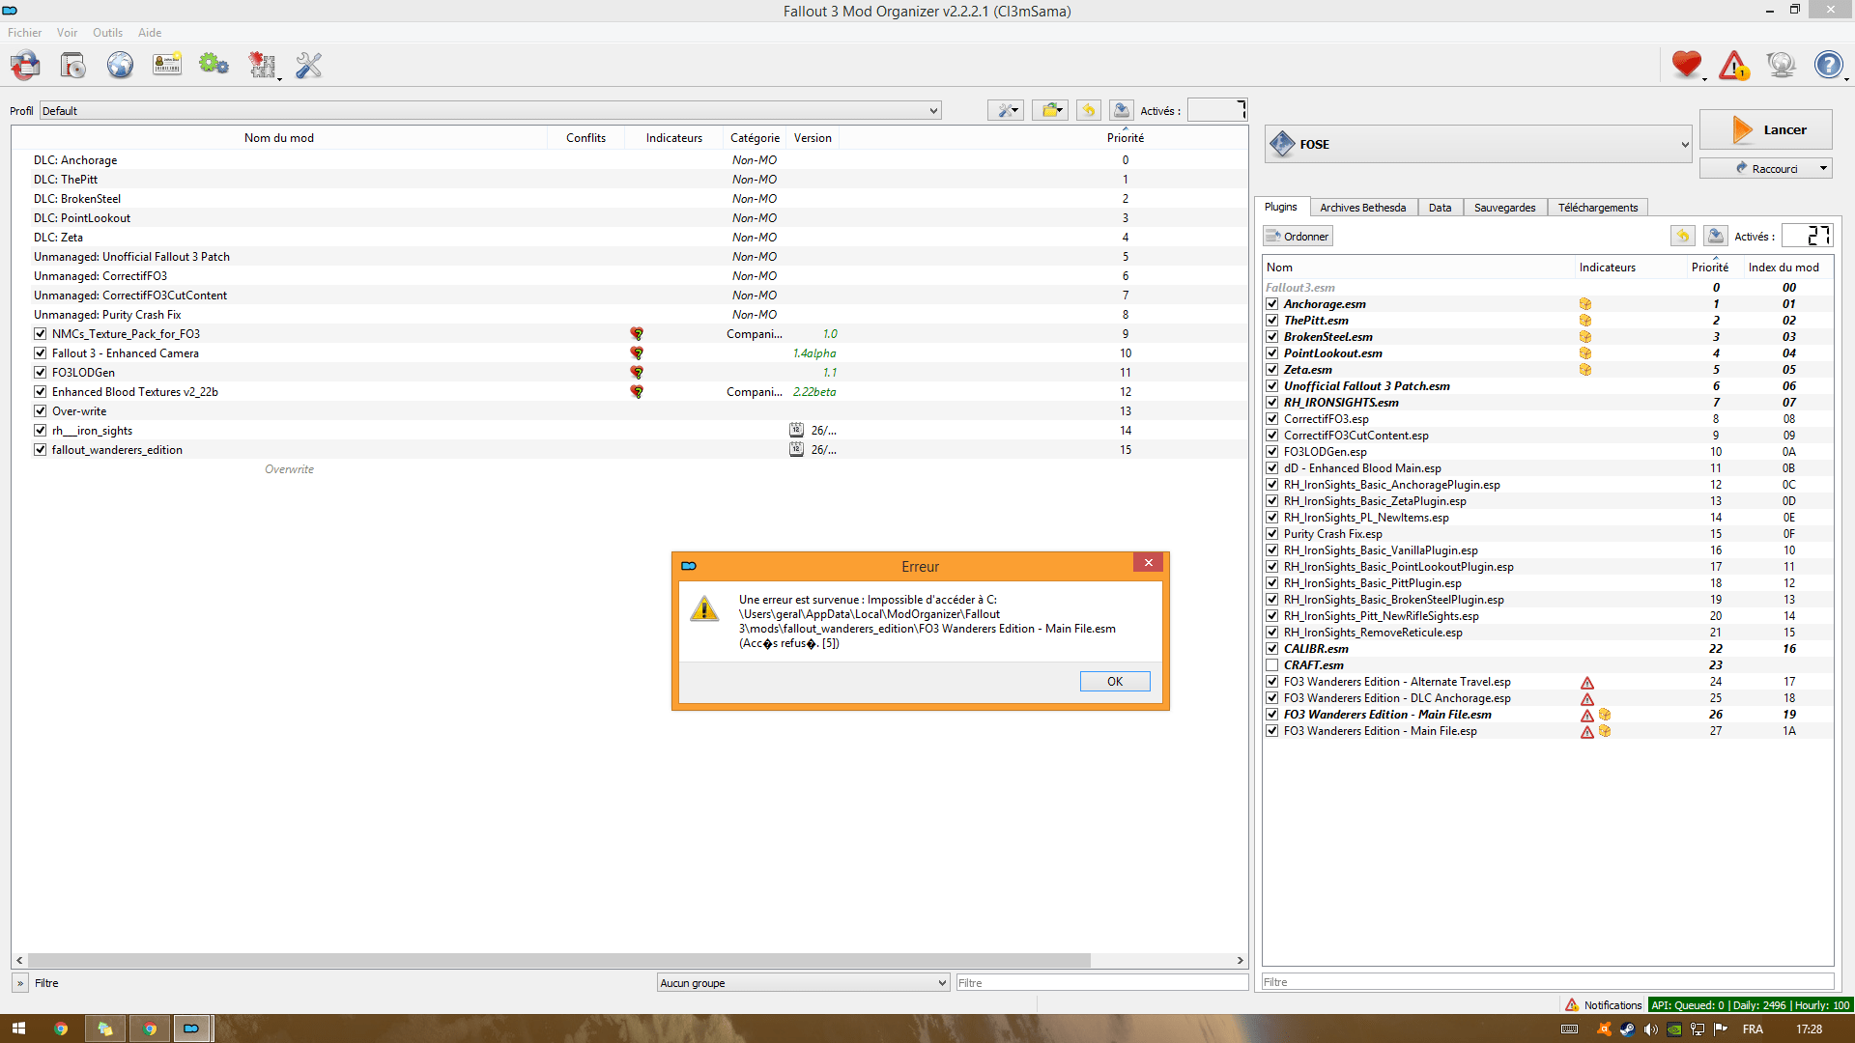Disable the fallout_wanderers_edition mod checkbox

click(x=41, y=450)
